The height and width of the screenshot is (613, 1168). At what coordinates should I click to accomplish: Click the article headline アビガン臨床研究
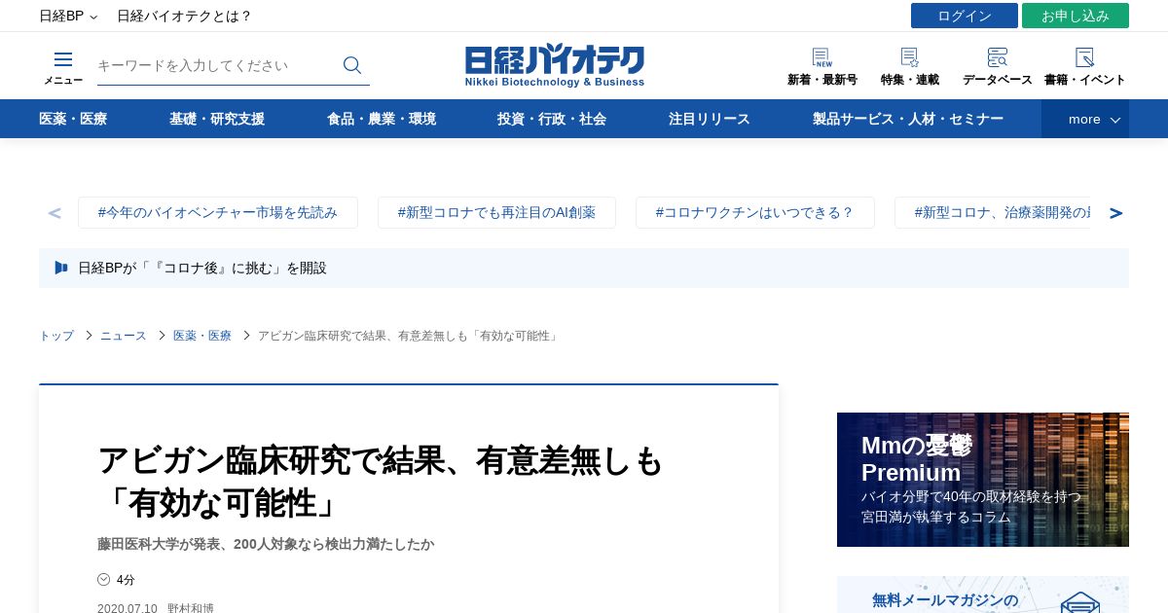click(381, 481)
